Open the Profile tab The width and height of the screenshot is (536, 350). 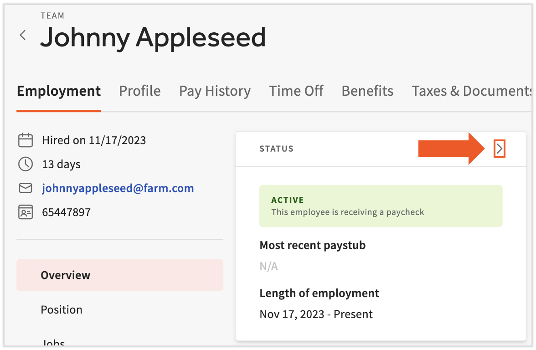pos(140,91)
